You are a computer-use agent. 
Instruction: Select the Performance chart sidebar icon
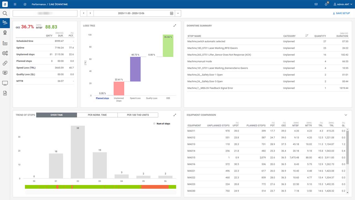pos(5,23)
